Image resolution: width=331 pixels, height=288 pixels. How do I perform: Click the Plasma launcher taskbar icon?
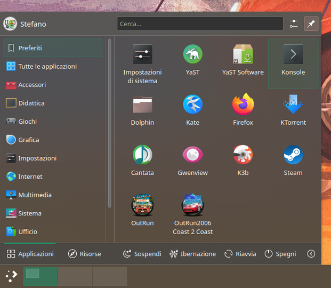click(x=11, y=276)
